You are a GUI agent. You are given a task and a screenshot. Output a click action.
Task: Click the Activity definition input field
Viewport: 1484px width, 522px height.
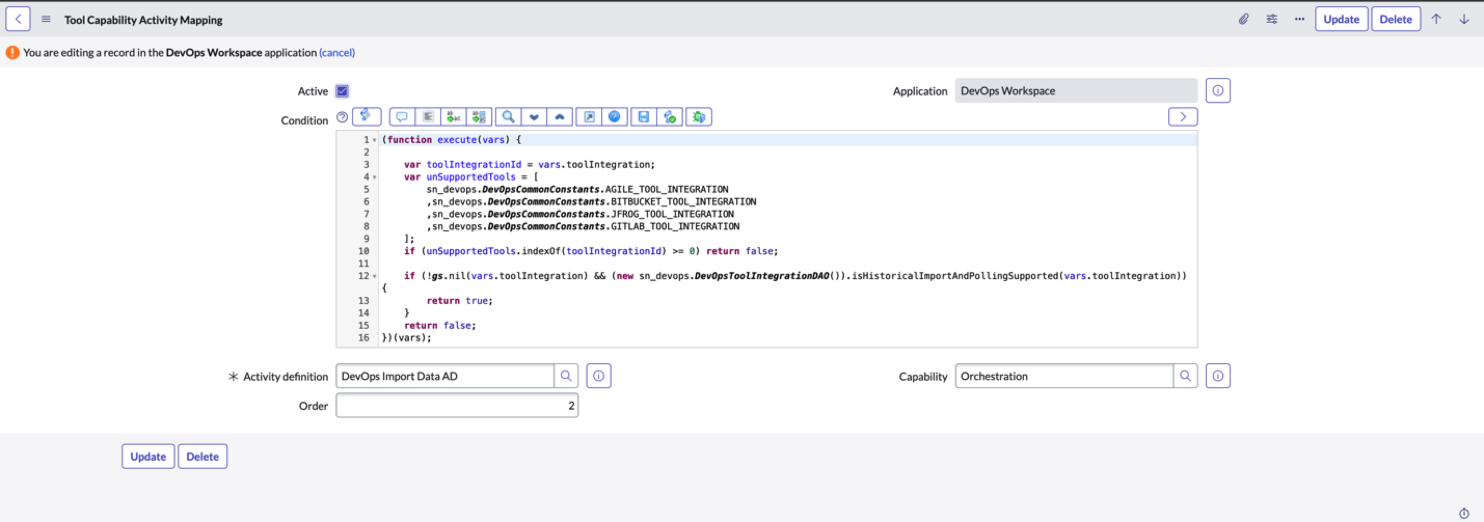445,376
